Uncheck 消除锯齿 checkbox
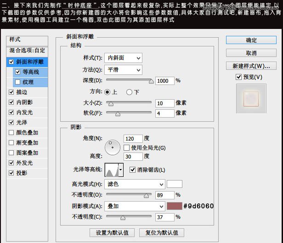Image resolution: width=283 pixels, height=243 pixels. 132,170
